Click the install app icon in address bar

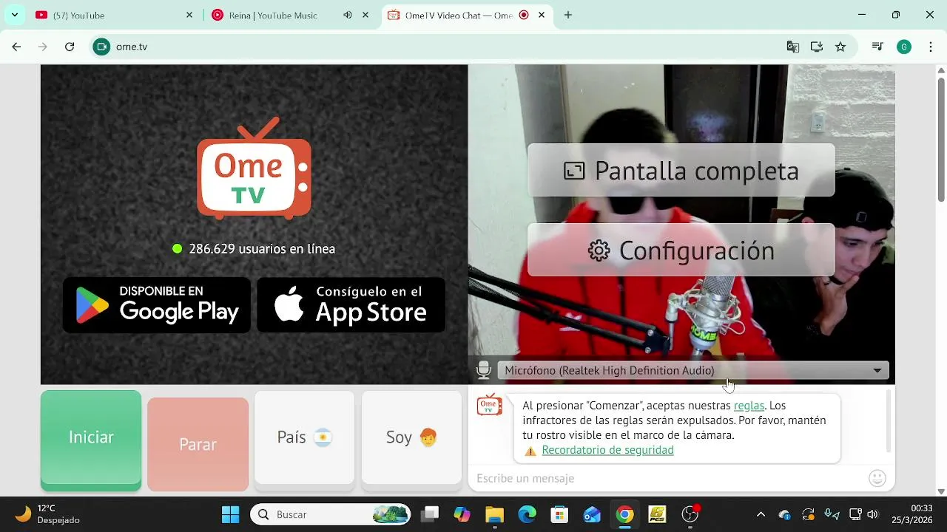817,47
